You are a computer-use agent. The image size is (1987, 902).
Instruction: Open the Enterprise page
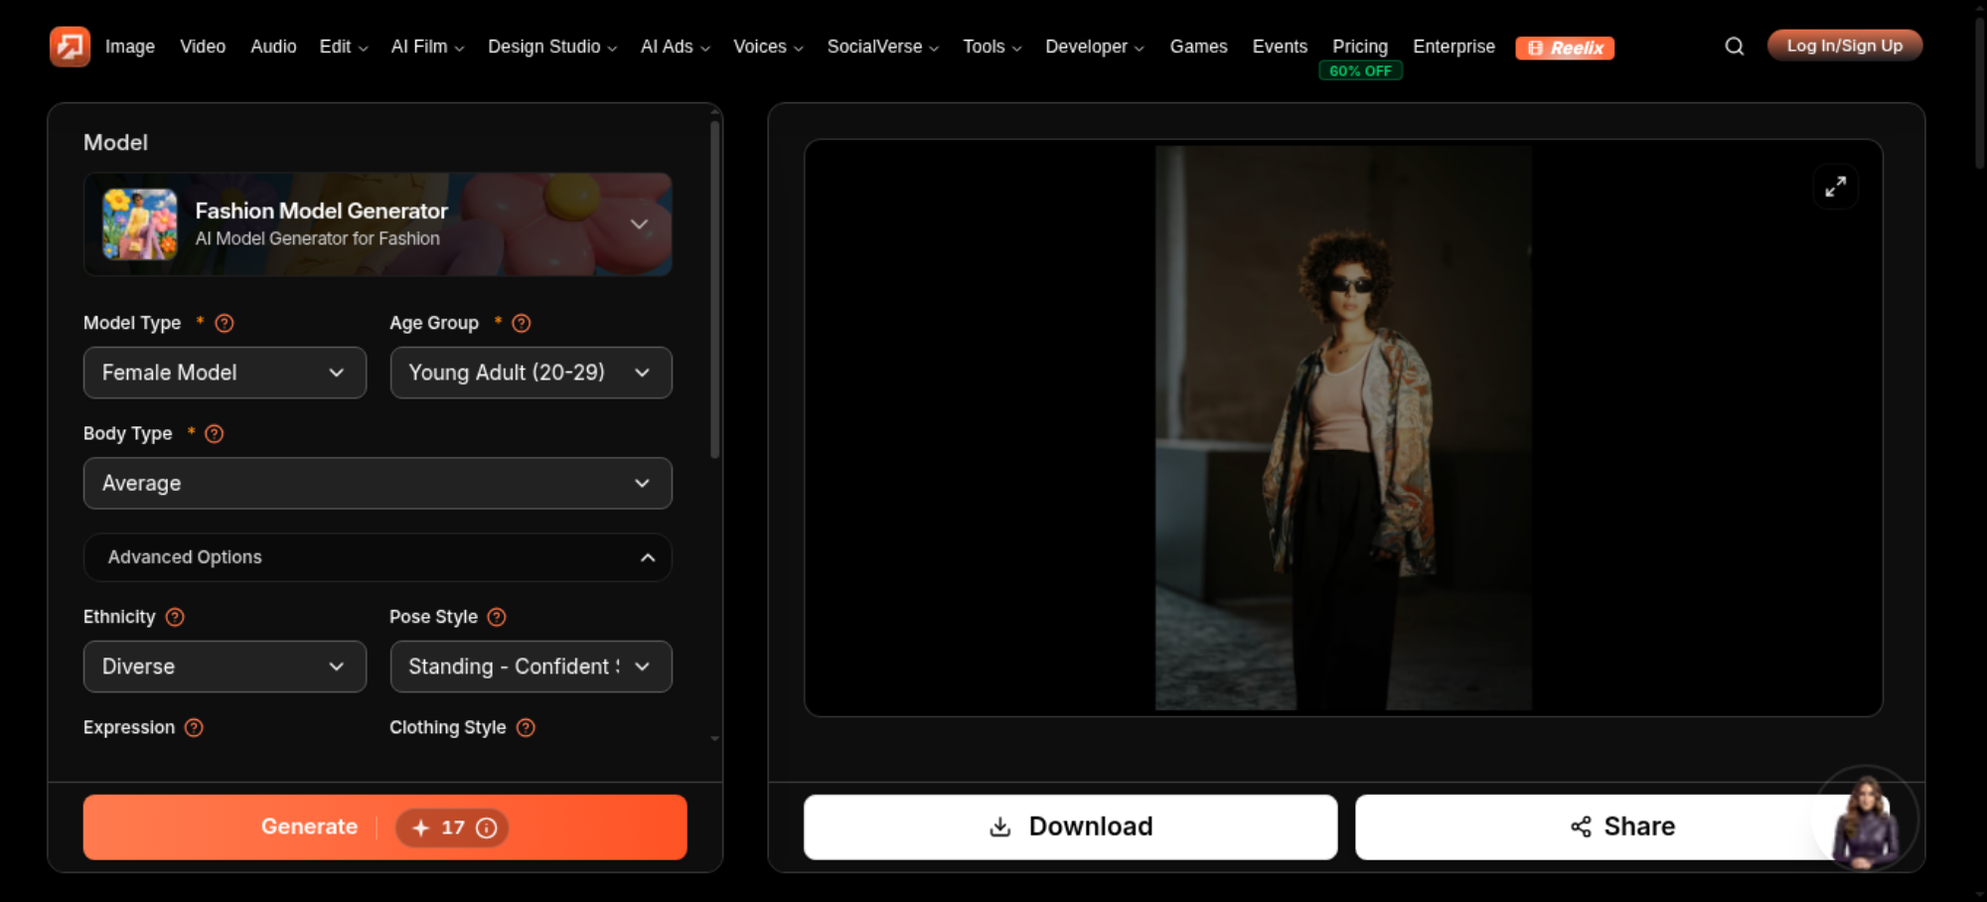pos(1453,47)
